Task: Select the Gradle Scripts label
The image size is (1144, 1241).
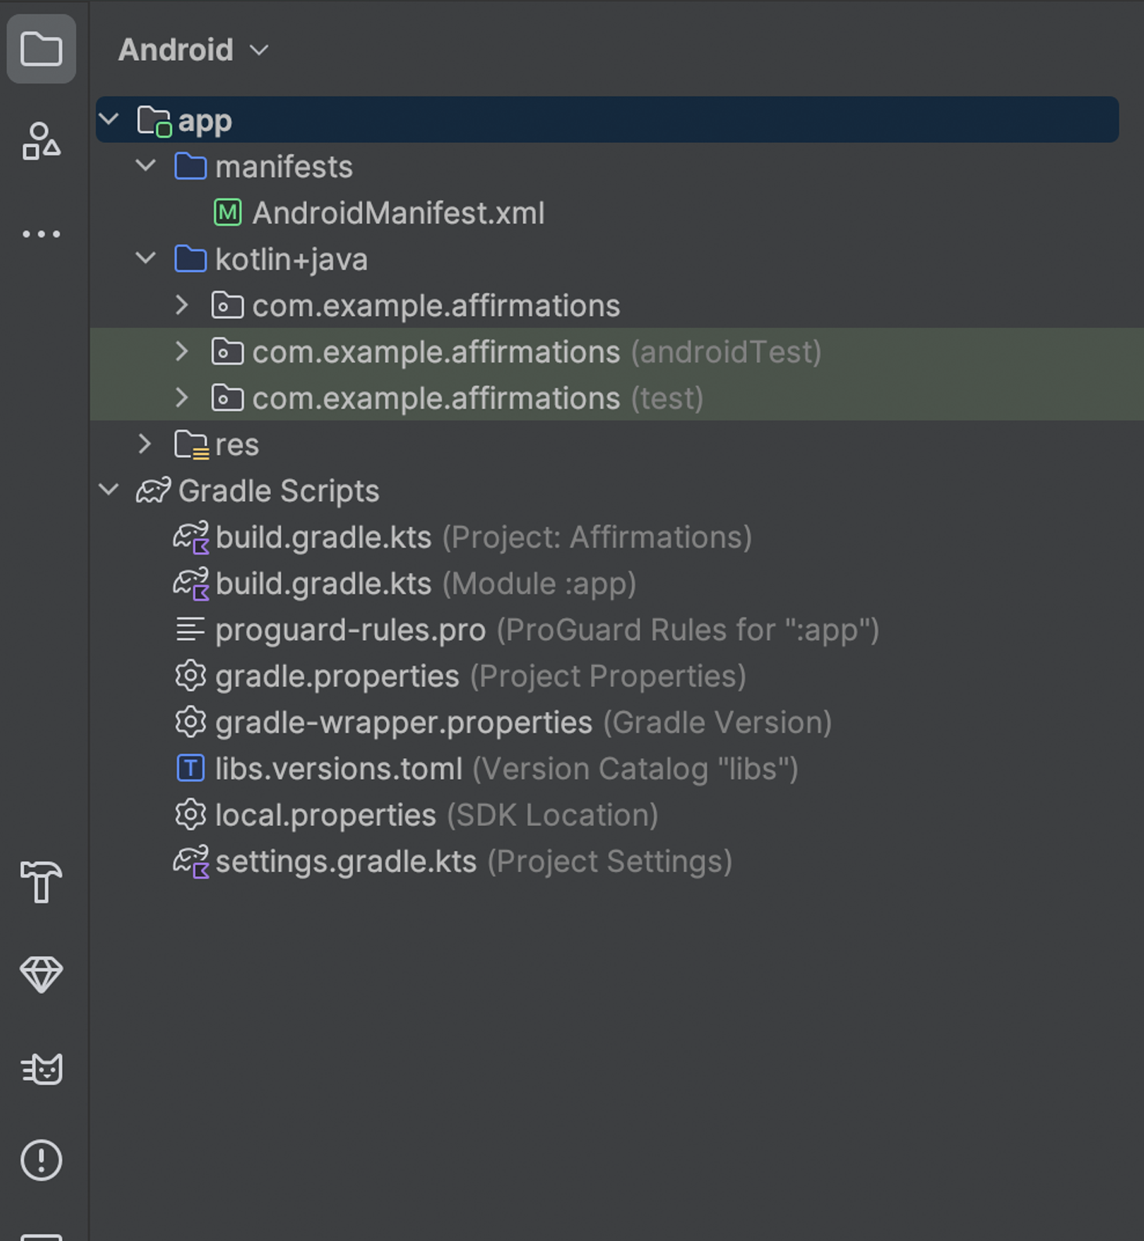Action: pyautogui.click(x=279, y=491)
